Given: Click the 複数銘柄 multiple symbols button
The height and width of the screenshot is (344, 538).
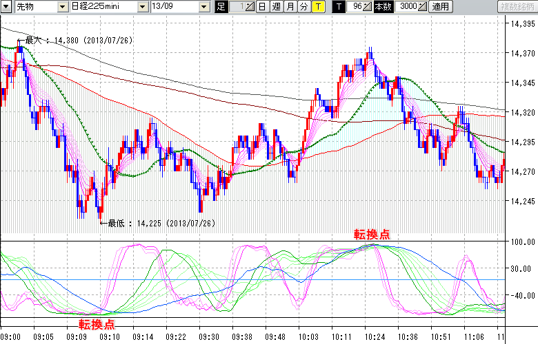Looking at the screenshot, I should tap(517, 7).
